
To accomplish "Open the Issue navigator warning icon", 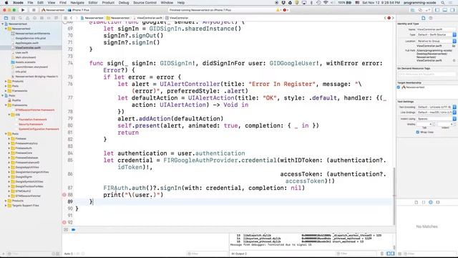I will coord(27,18).
